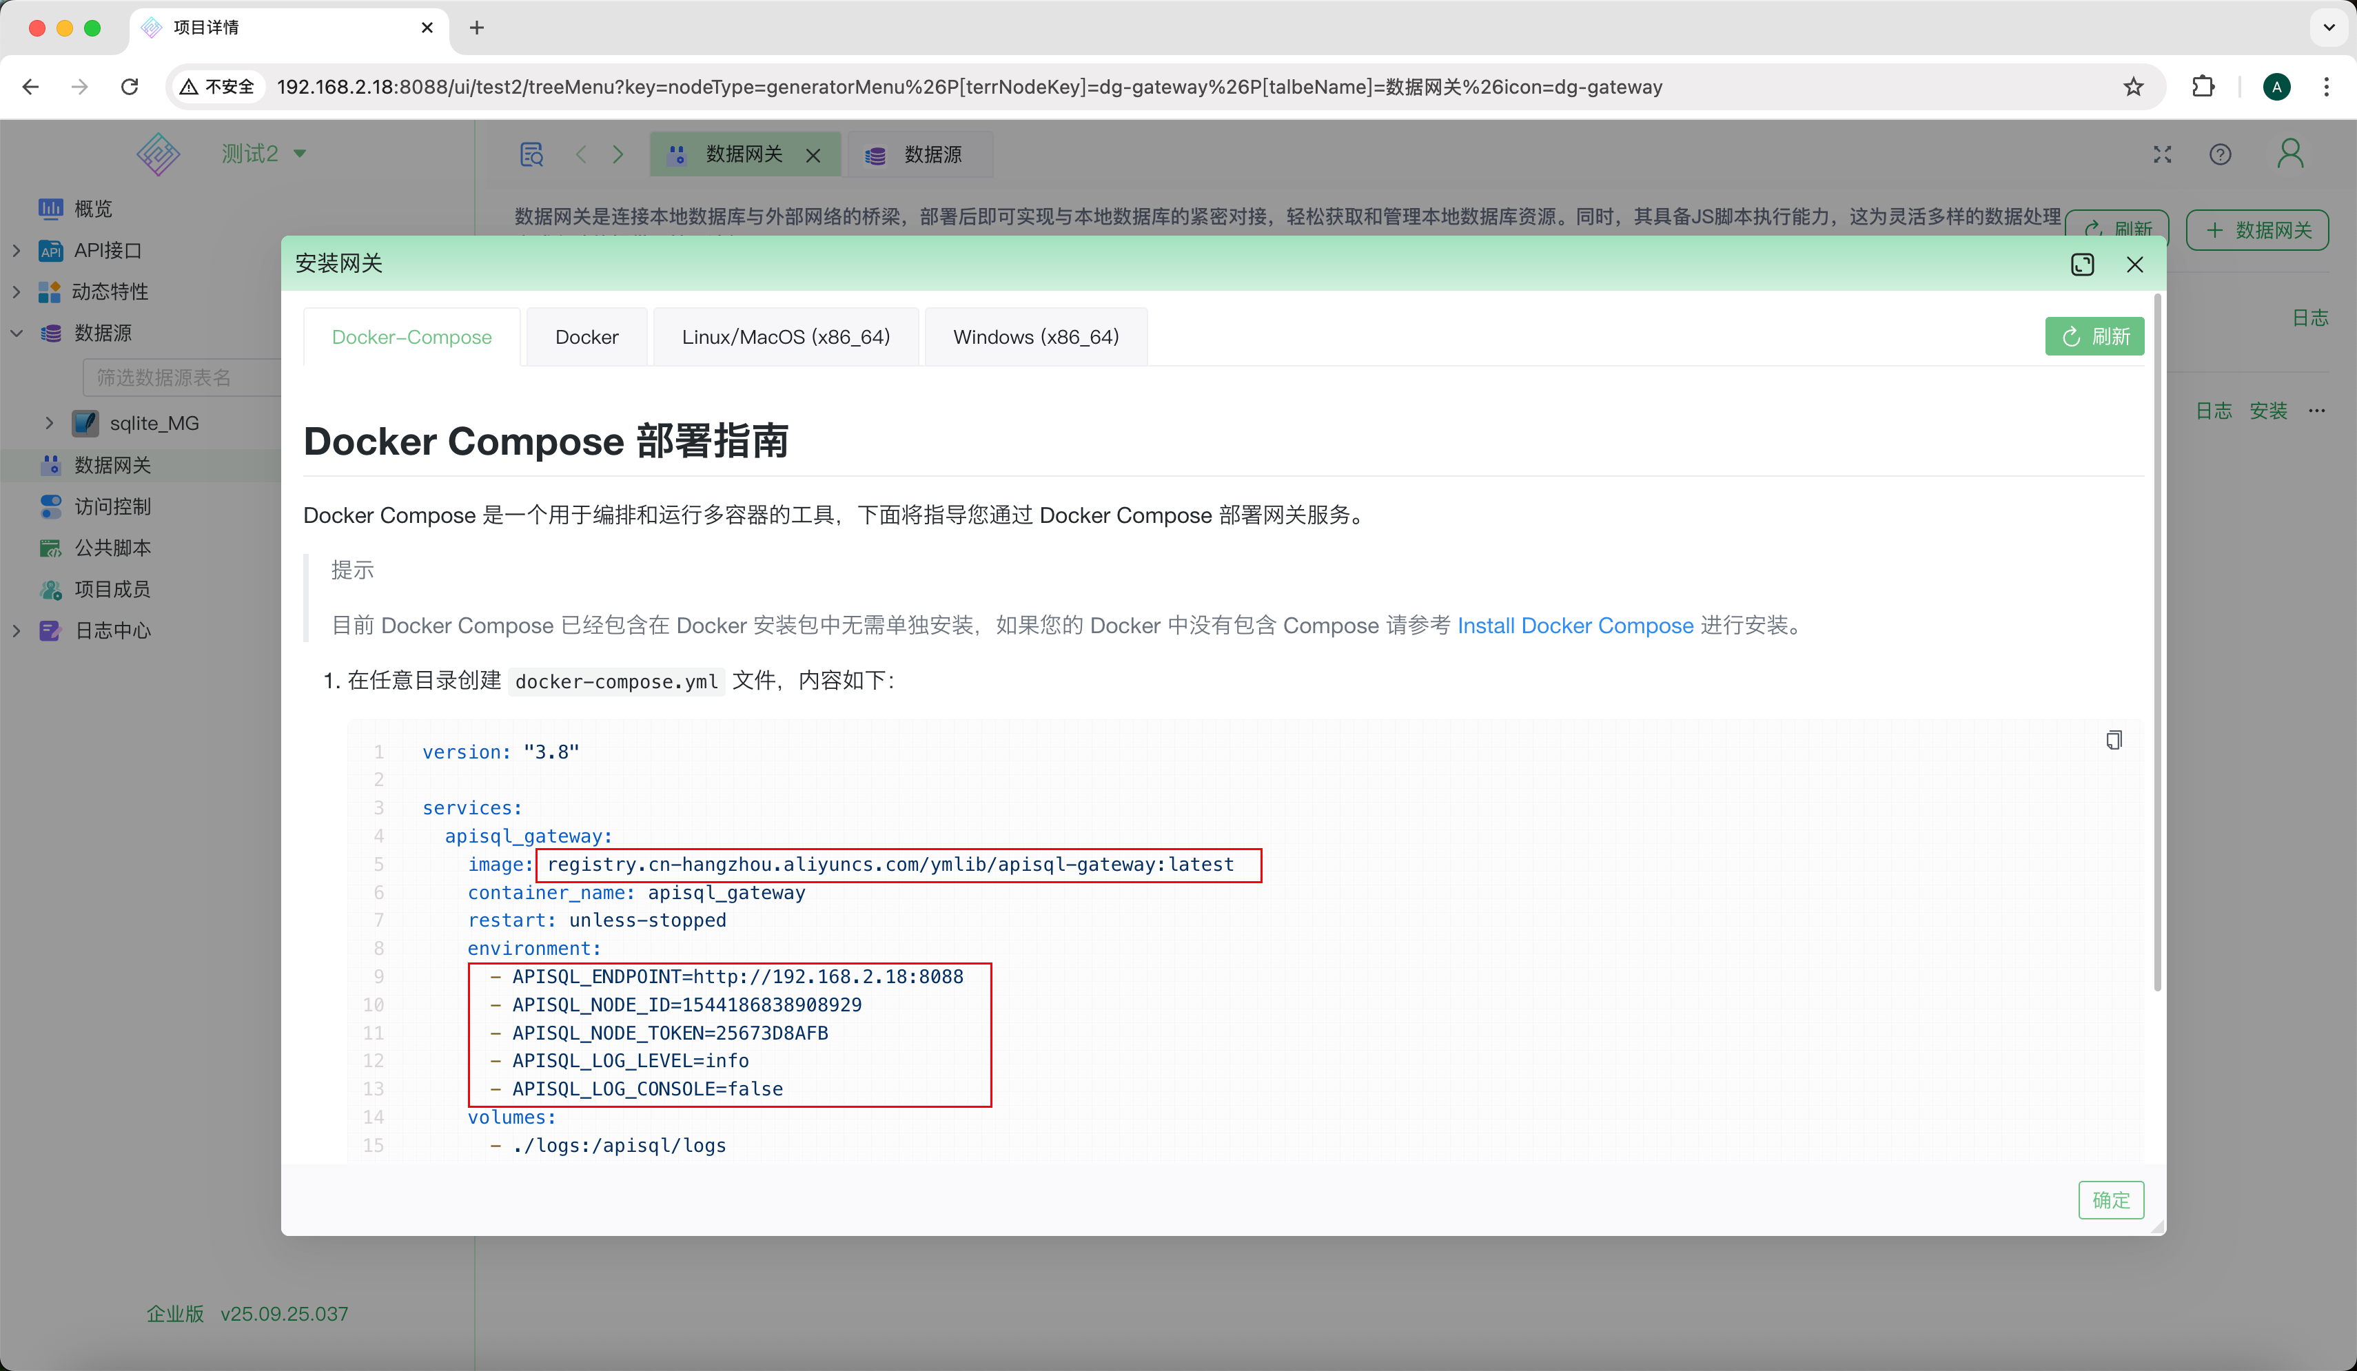Copy the docker-compose code snippet
Image resolution: width=2357 pixels, height=1371 pixels.
2114,740
